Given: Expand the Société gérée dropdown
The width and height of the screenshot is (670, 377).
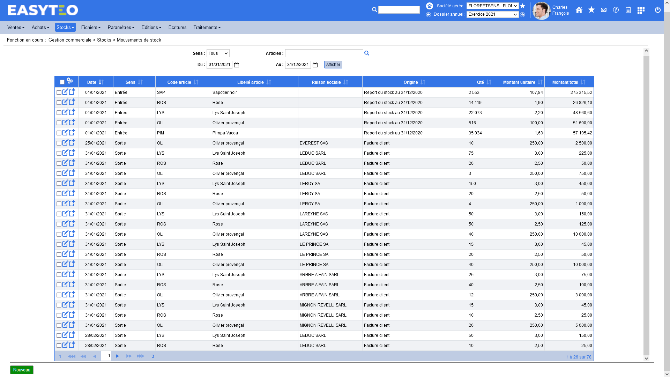Looking at the screenshot, I should click(x=492, y=6).
